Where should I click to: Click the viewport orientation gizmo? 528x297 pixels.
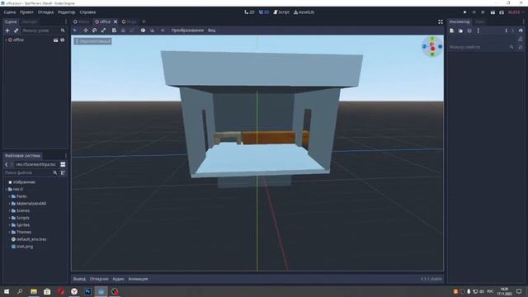(x=432, y=46)
